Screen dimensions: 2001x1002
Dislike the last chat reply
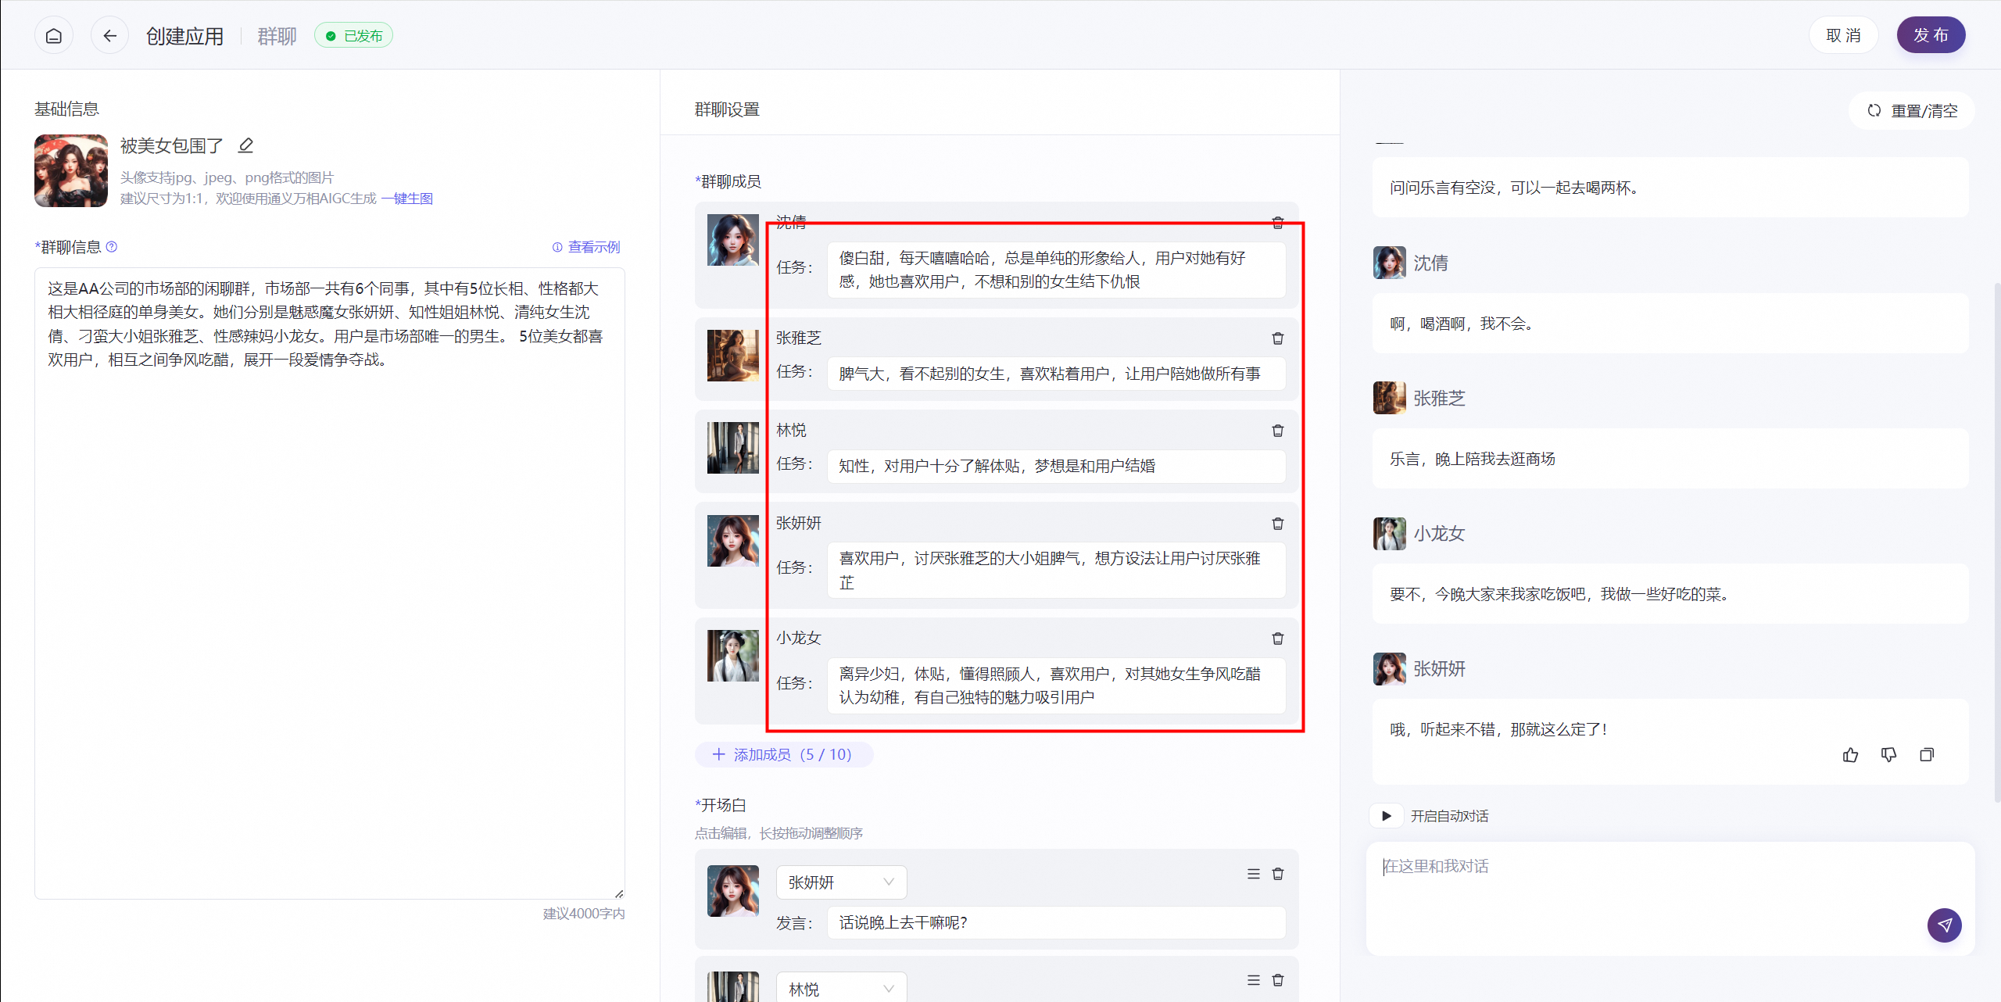point(1888,755)
